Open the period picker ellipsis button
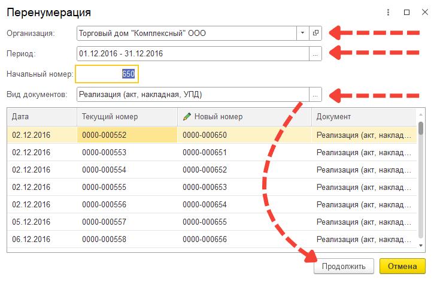 (x=315, y=54)
